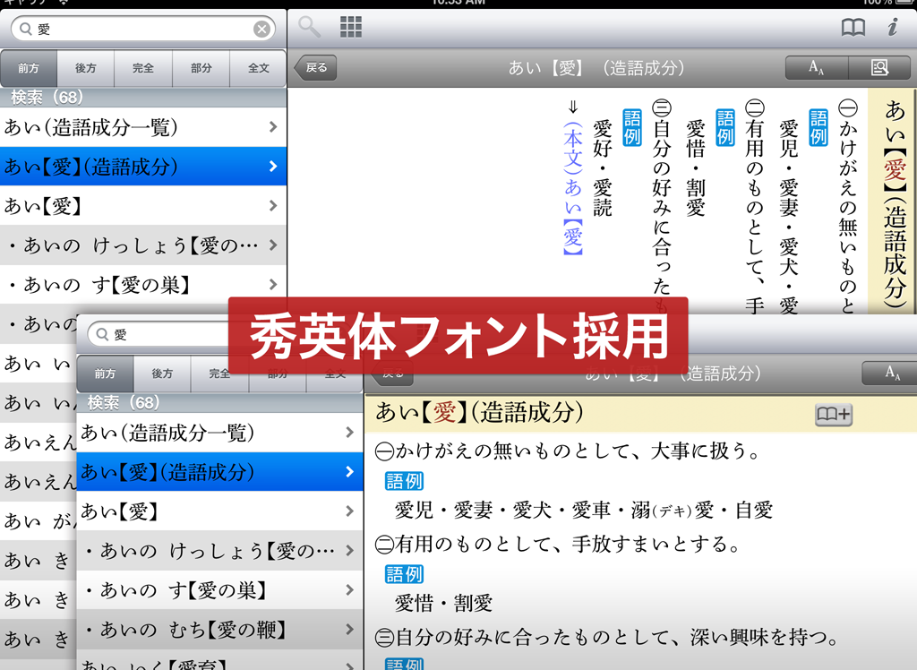Click the in-page search icon in header
This screenshot has width=917, height=670.
click(x=878, y=67)
